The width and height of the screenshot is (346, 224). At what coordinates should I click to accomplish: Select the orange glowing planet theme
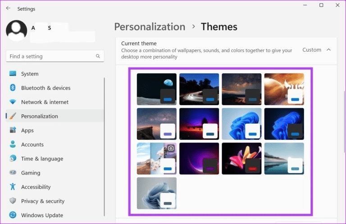(x=284, y=89)
